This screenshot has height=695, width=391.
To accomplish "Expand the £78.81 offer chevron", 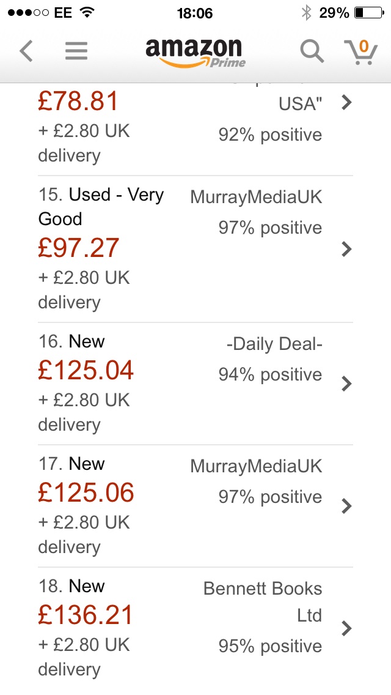I will click(346, 102).
